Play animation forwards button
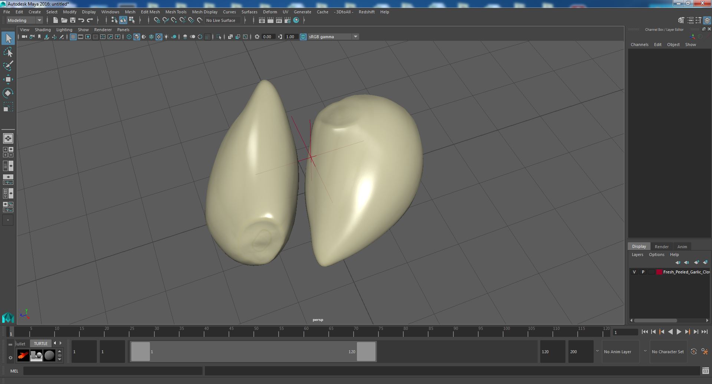This screenshot has width=712, height=384. [679, 332]
